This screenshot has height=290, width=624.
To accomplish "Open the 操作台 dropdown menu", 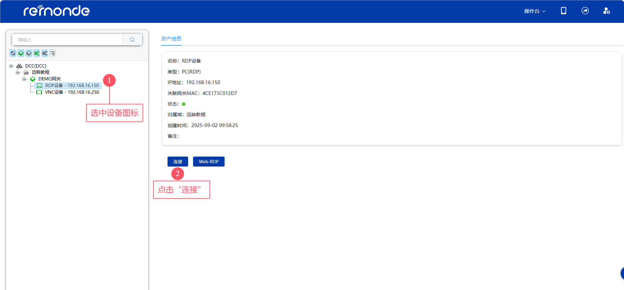I will [534, 11].
